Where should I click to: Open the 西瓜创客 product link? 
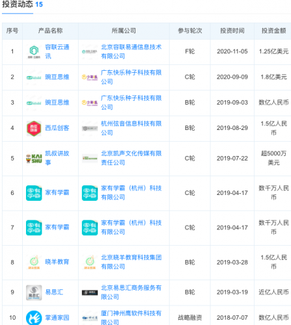(57, 128)
